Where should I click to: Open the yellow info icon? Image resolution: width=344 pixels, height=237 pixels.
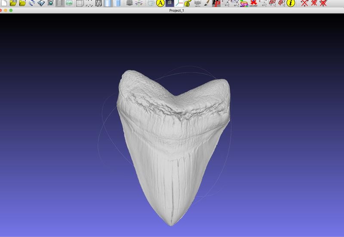(x=291, y=3)
